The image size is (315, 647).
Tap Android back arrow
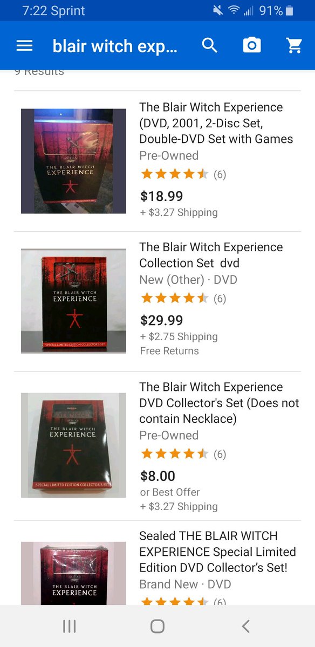click(x=246, y=626)
